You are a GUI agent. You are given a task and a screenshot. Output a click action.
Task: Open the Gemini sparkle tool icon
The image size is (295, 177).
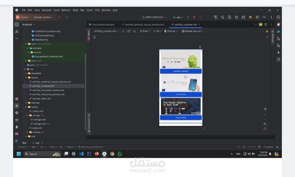coord(278,52)
